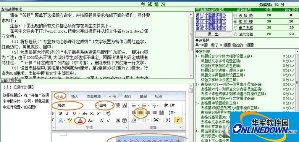Click the decrease indent icon

point(165,105)
